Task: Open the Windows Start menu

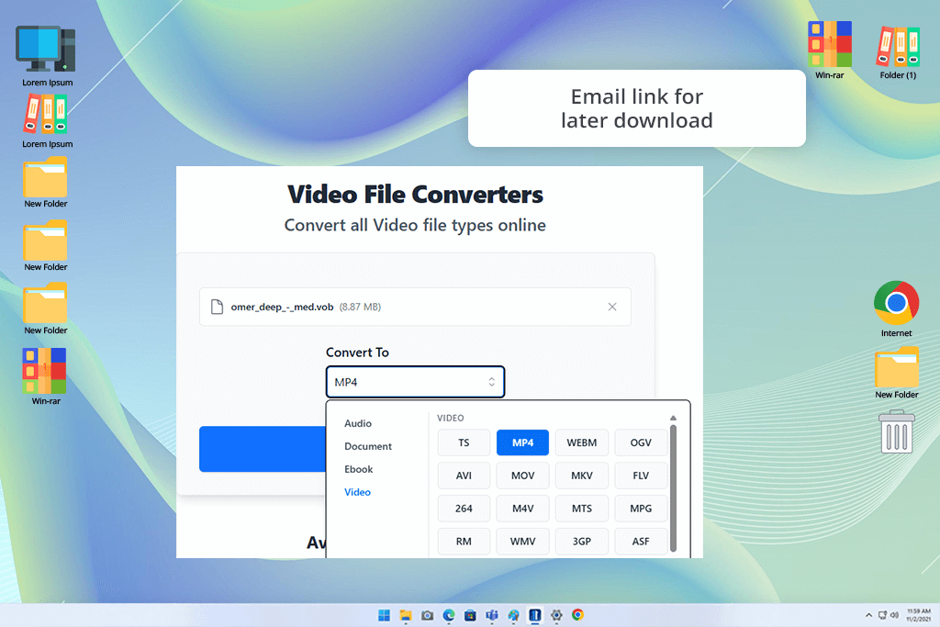Action: click(x=385, y=615)
